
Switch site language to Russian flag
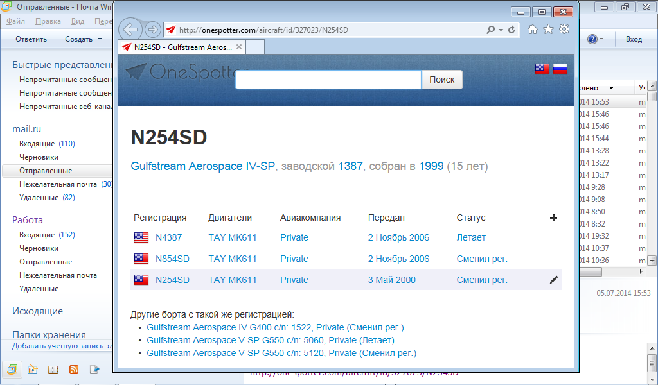coord(560,69)
